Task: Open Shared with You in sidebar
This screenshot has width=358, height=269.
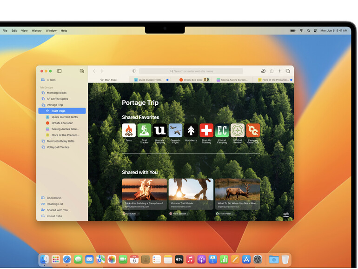Action: click(x=62, y=210)
